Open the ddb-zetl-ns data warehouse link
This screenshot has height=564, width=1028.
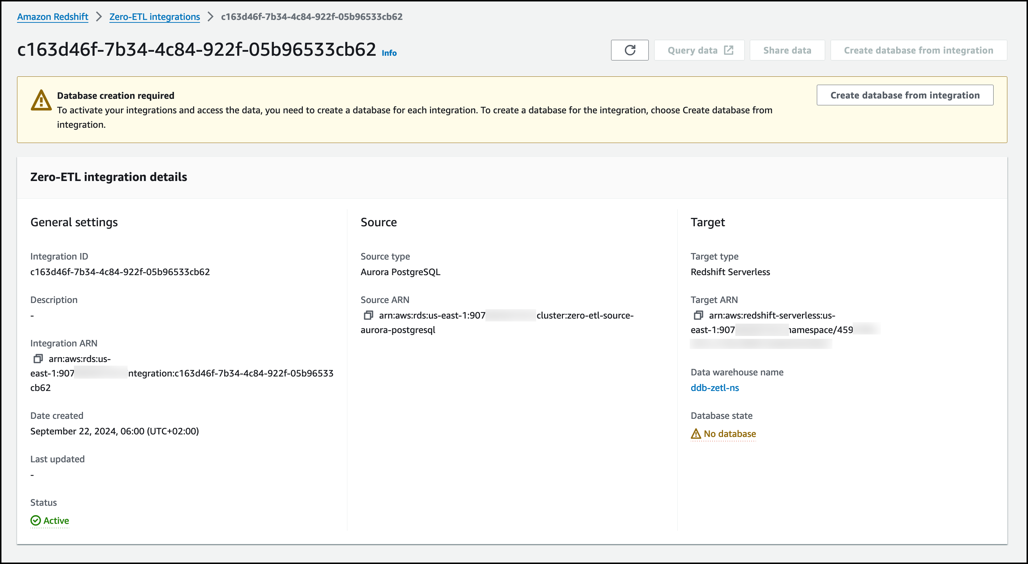[714, 388]
